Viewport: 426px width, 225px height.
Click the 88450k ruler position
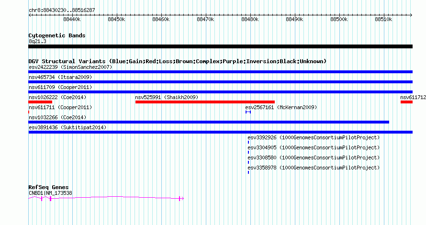[x=116, y=19]
